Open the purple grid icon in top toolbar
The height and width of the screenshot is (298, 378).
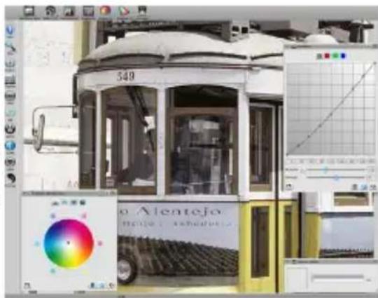pos(88,11)
